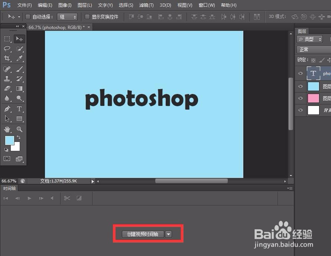Open the 窗口(W) menu
331x256 pixels.
point(207,5)
